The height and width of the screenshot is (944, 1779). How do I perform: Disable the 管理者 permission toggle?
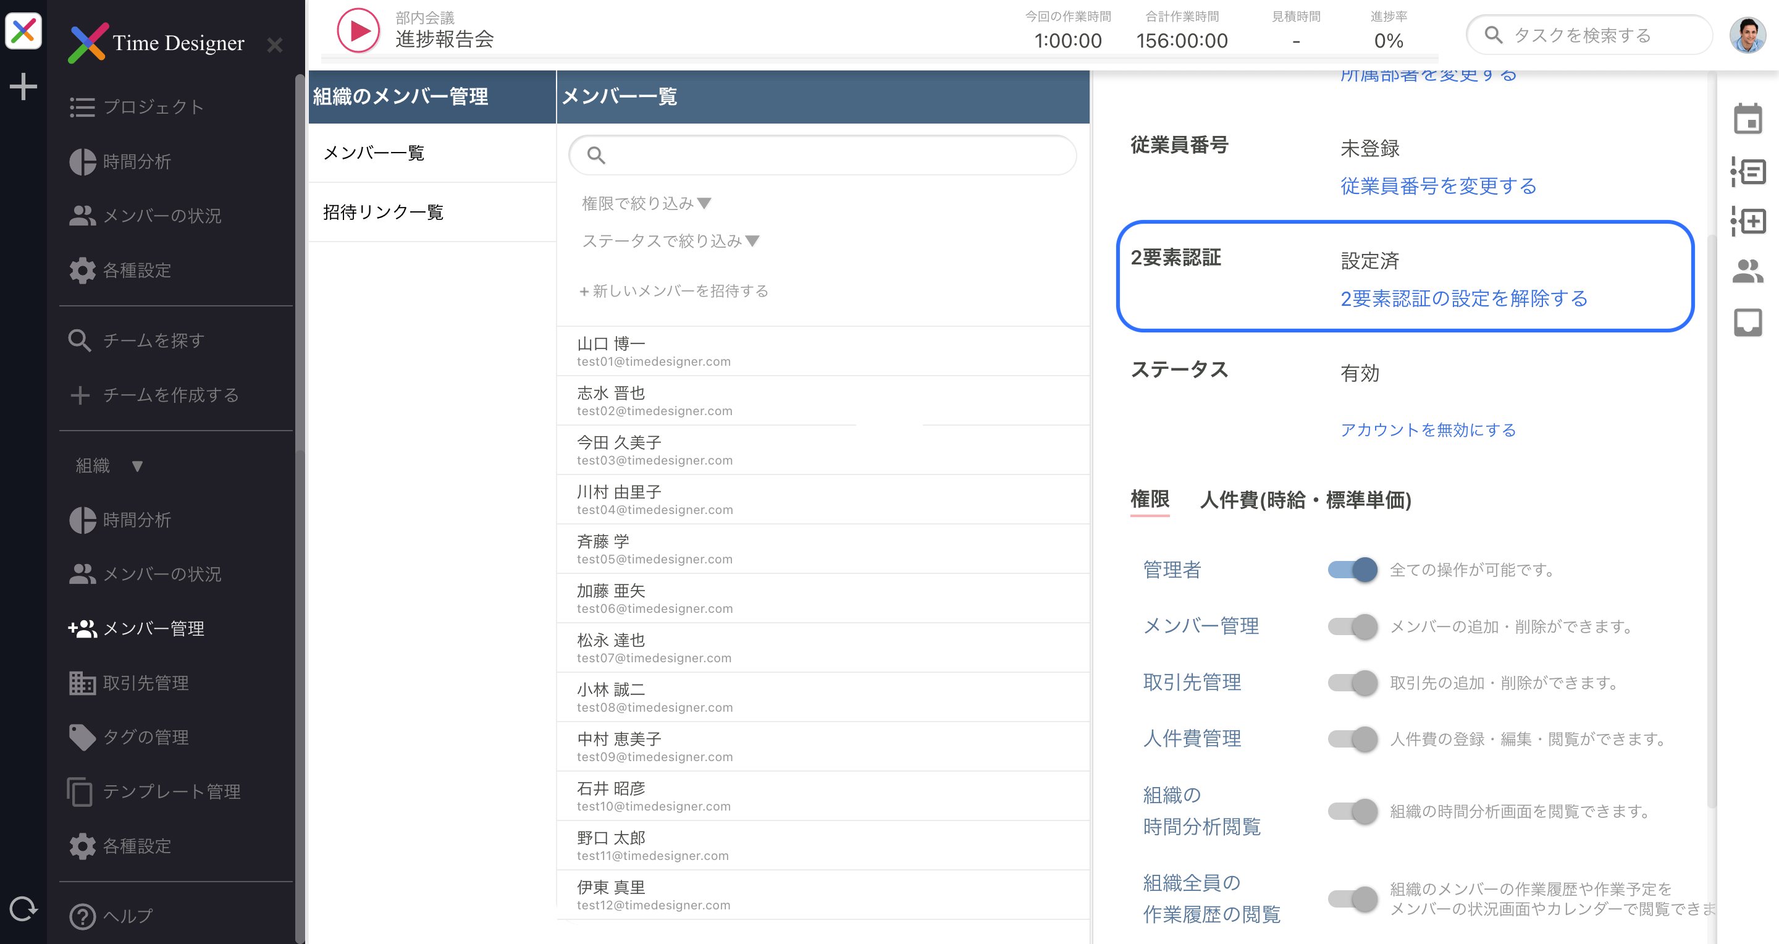point(1352,570)
